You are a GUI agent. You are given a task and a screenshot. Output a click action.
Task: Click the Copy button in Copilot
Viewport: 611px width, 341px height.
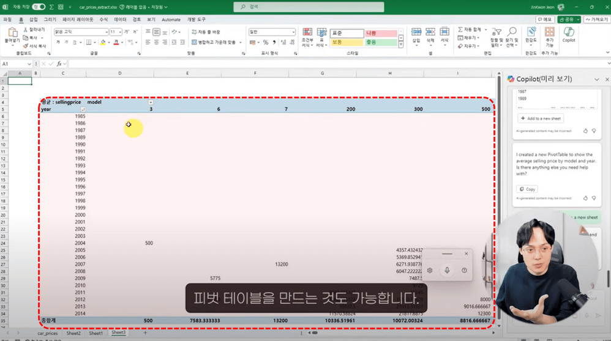[527, 189]
